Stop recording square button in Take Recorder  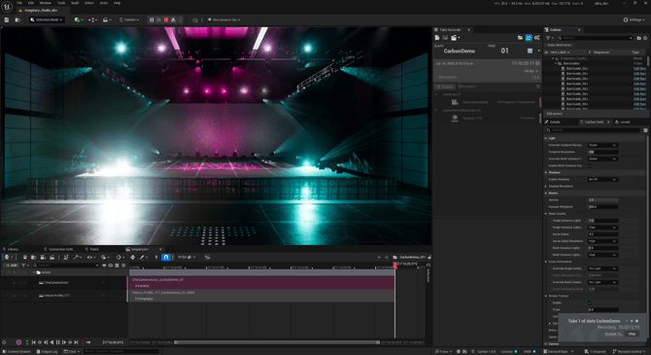click(530, 51)
